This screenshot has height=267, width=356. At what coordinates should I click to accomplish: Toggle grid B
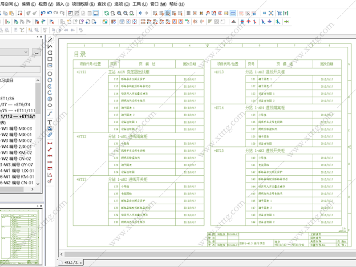[162, 13]
